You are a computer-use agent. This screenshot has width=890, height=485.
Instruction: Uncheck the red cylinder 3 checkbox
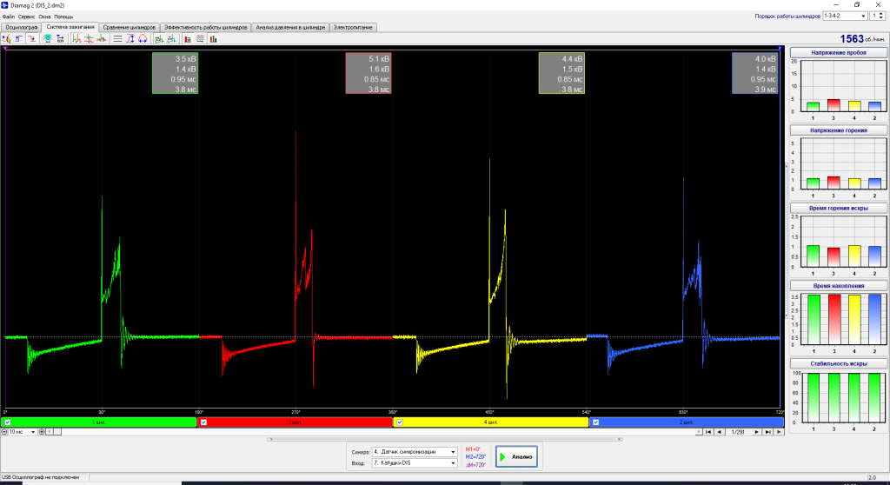point(203,422)
